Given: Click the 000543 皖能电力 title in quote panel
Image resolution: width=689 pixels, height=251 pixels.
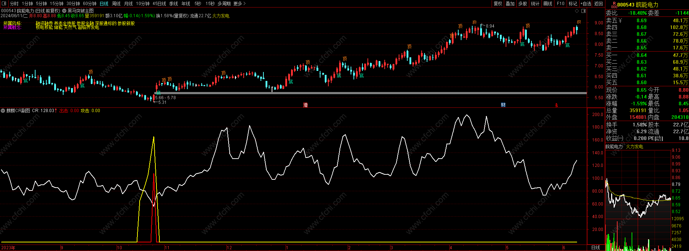Looking at the screenshot, I should [x=638, y=5].
